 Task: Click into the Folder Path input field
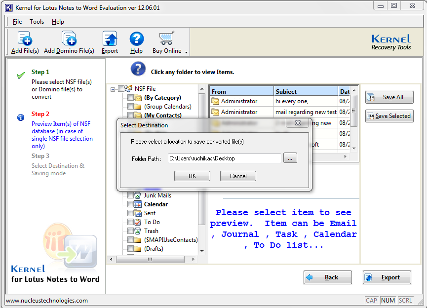tap(225, 158)
